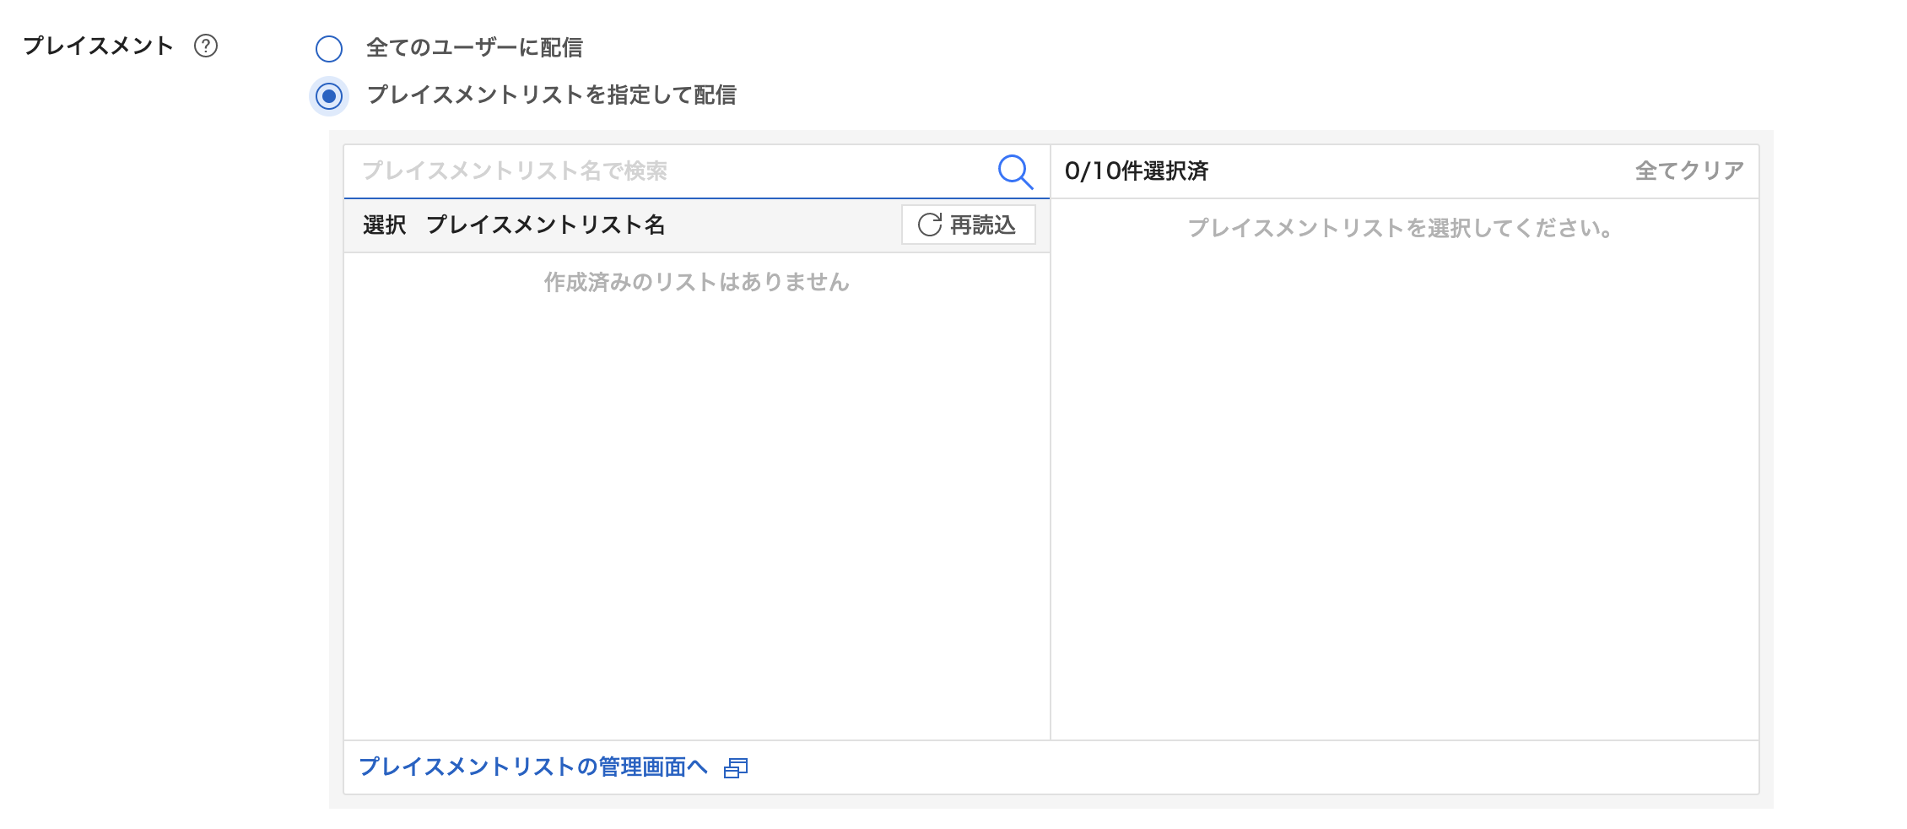Focus the プレイスメントリスト名で検索 search field
The image size is (1907, 829).
667,171
